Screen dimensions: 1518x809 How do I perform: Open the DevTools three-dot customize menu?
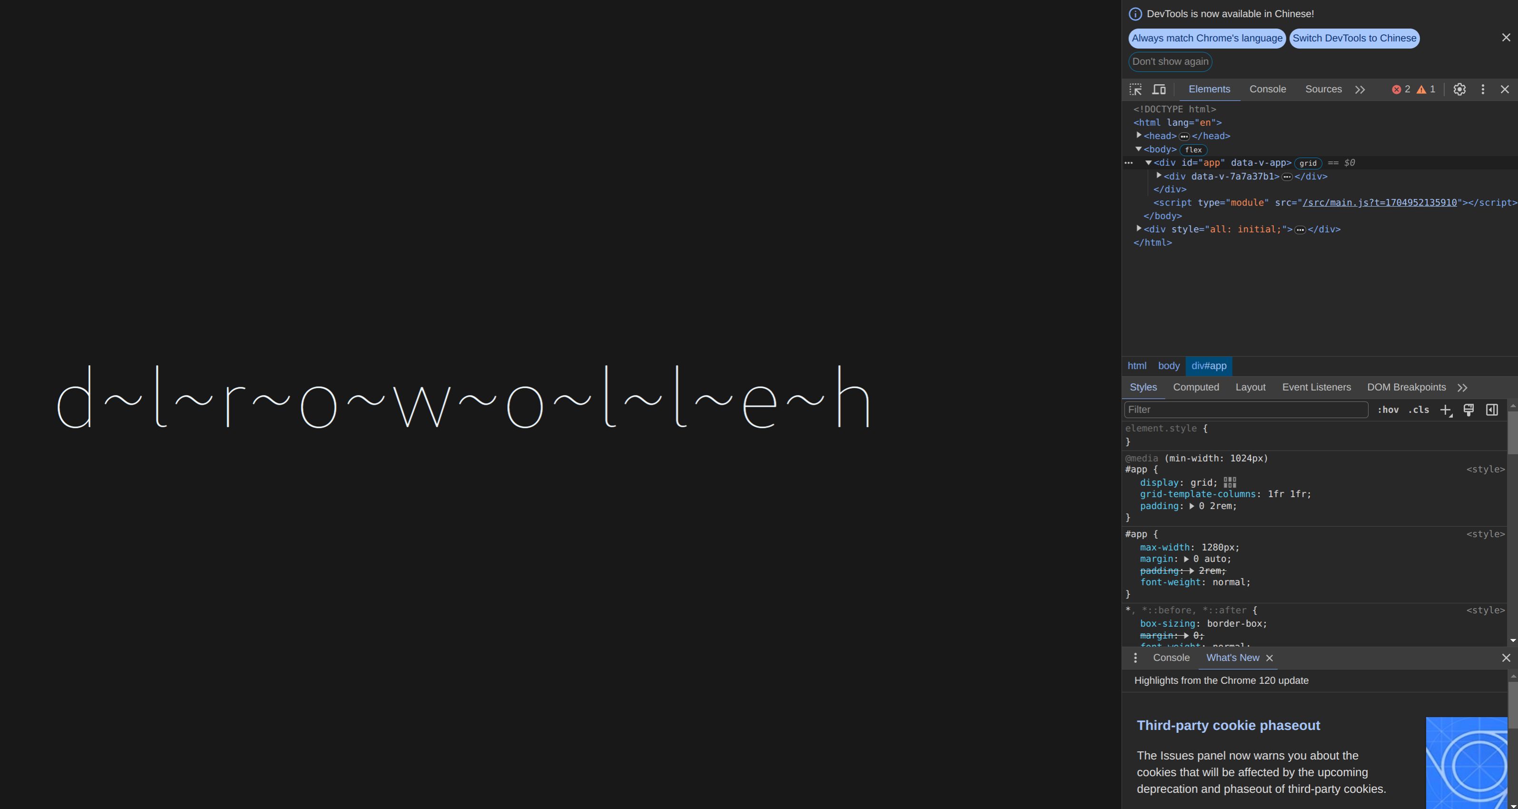pos(1483,89)
